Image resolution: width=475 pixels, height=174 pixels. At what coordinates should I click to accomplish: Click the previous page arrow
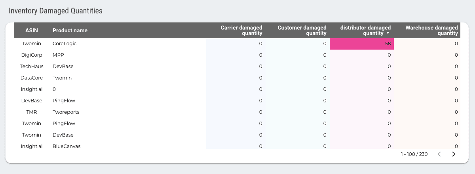(x=439, y=154)
